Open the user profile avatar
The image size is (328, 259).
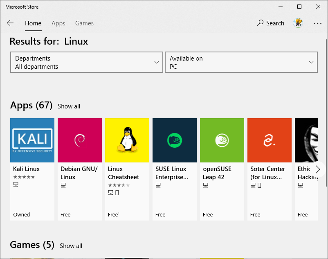click(x=298, y=23)
